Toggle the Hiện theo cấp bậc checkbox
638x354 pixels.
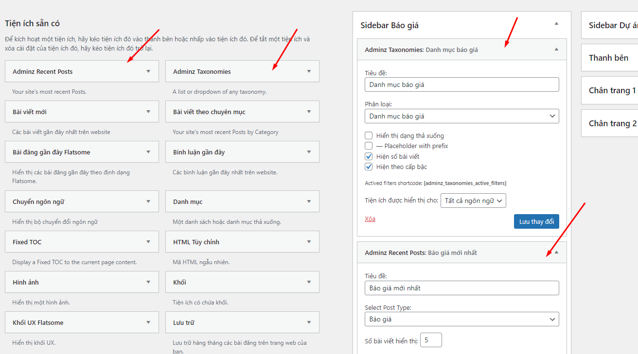pos(369,167)
